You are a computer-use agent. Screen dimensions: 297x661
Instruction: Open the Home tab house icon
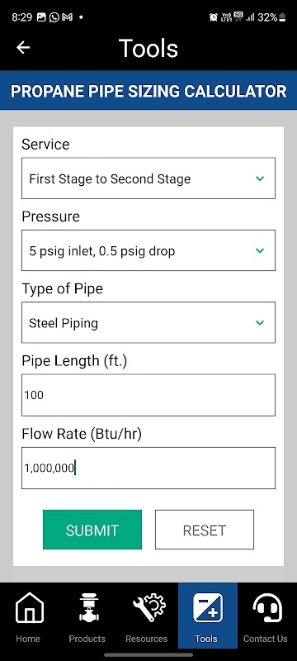tap(29, 607)
